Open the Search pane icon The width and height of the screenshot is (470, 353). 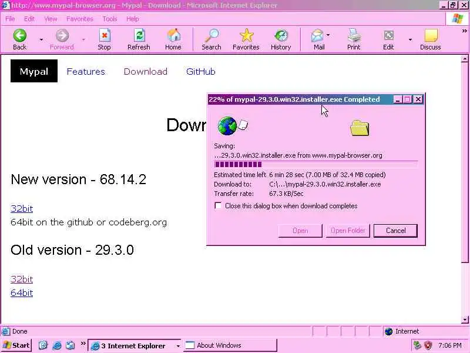click(211, 35)
